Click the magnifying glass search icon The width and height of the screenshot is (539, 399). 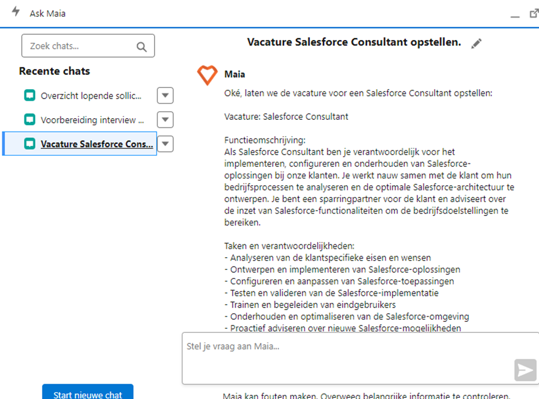pos(141,46)
